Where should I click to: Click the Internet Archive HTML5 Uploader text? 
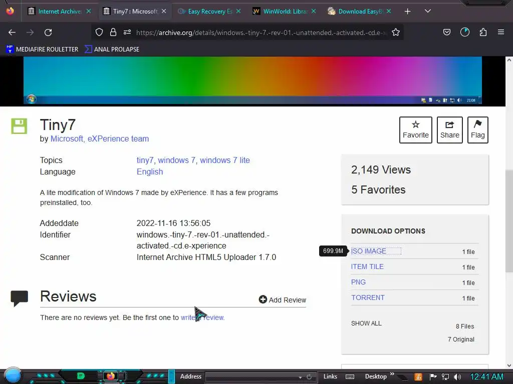point(206,257)
